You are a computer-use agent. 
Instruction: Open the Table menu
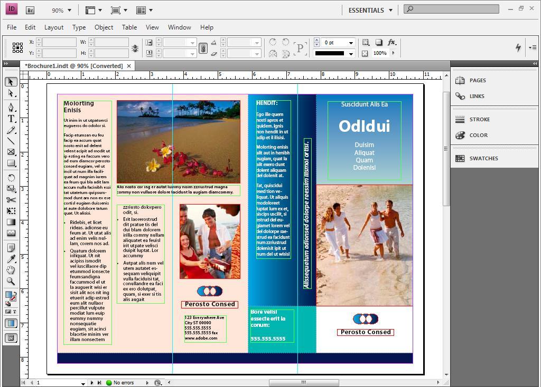[129, 27]
